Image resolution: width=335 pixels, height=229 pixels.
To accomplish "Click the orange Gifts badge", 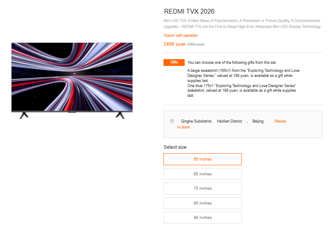I will (174, 63).
